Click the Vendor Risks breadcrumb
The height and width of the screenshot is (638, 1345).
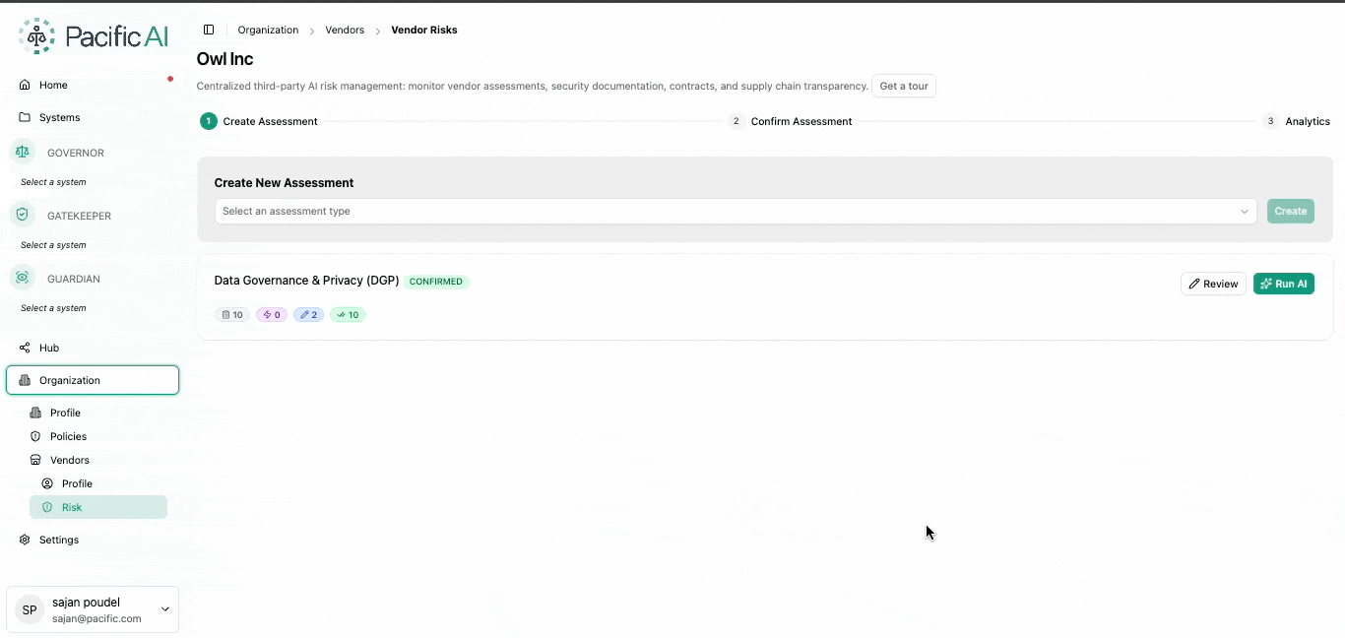(424, 30)
